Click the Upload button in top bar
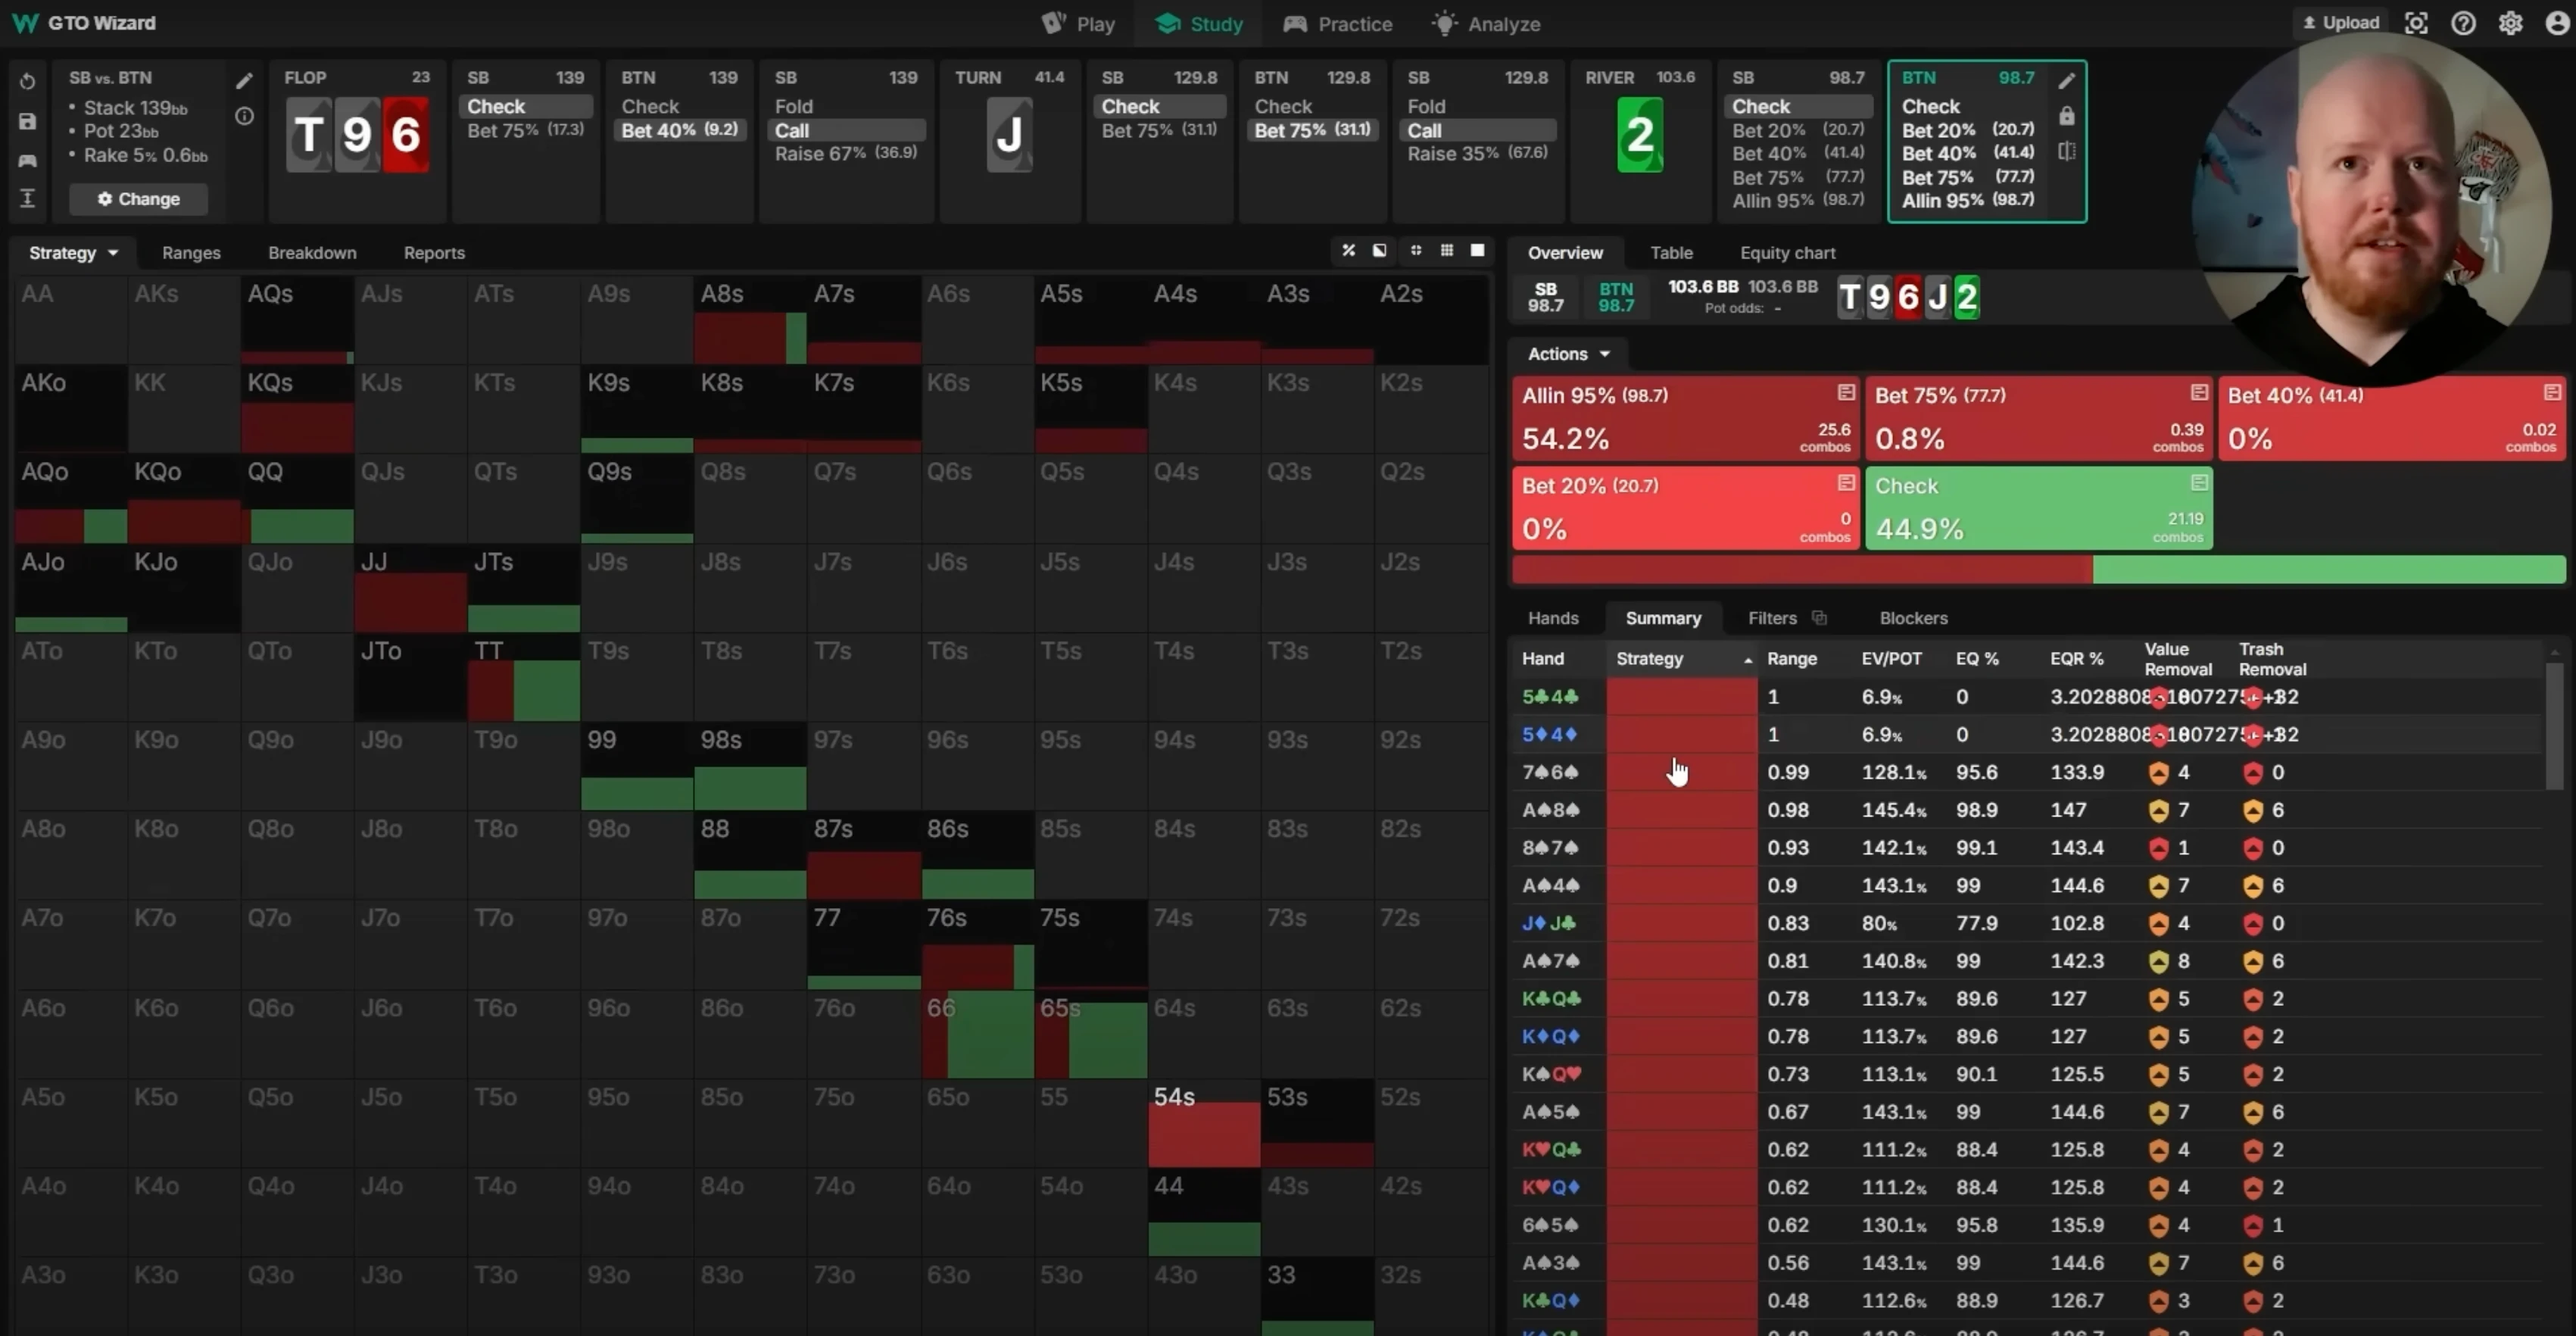 (2341, 23)
